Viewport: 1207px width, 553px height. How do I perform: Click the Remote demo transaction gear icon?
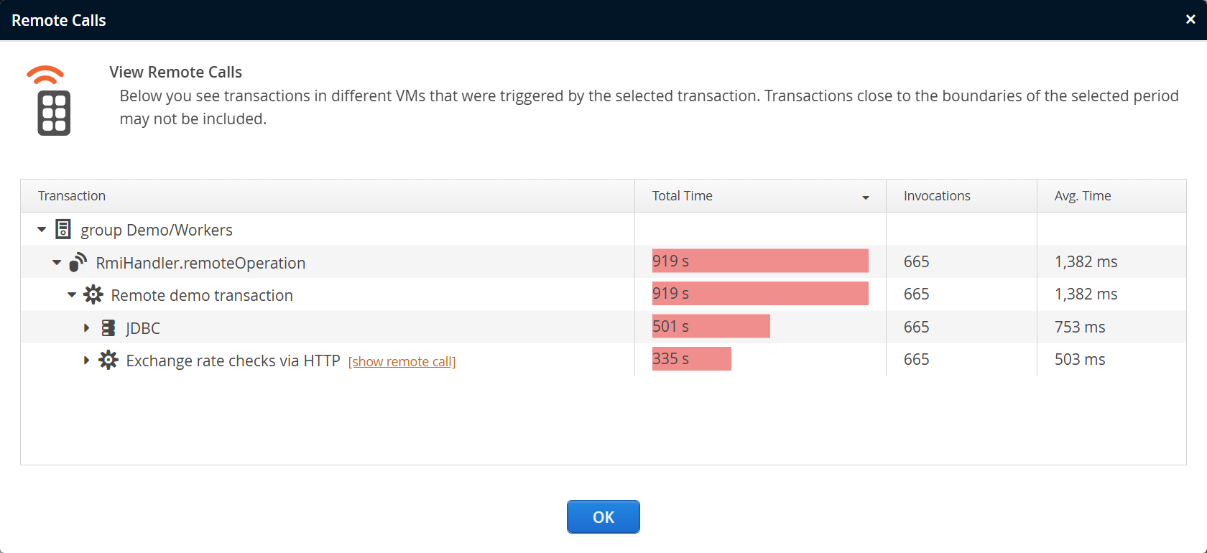click(93, 294)
